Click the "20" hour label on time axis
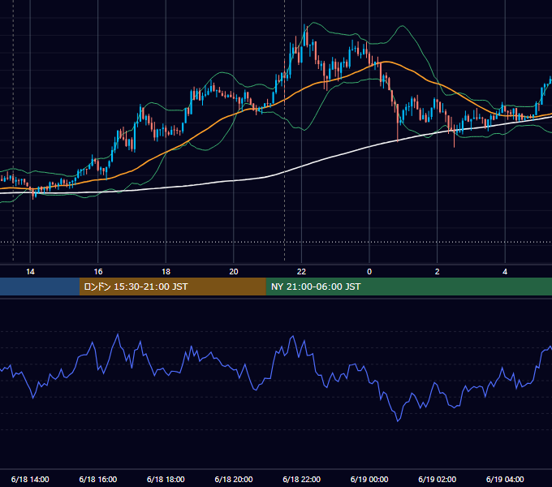 point(234,272)
